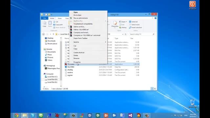Click the Search odbg110 field
The width and height of the screenshot is (210, 118).
click(x=142, y=34)
